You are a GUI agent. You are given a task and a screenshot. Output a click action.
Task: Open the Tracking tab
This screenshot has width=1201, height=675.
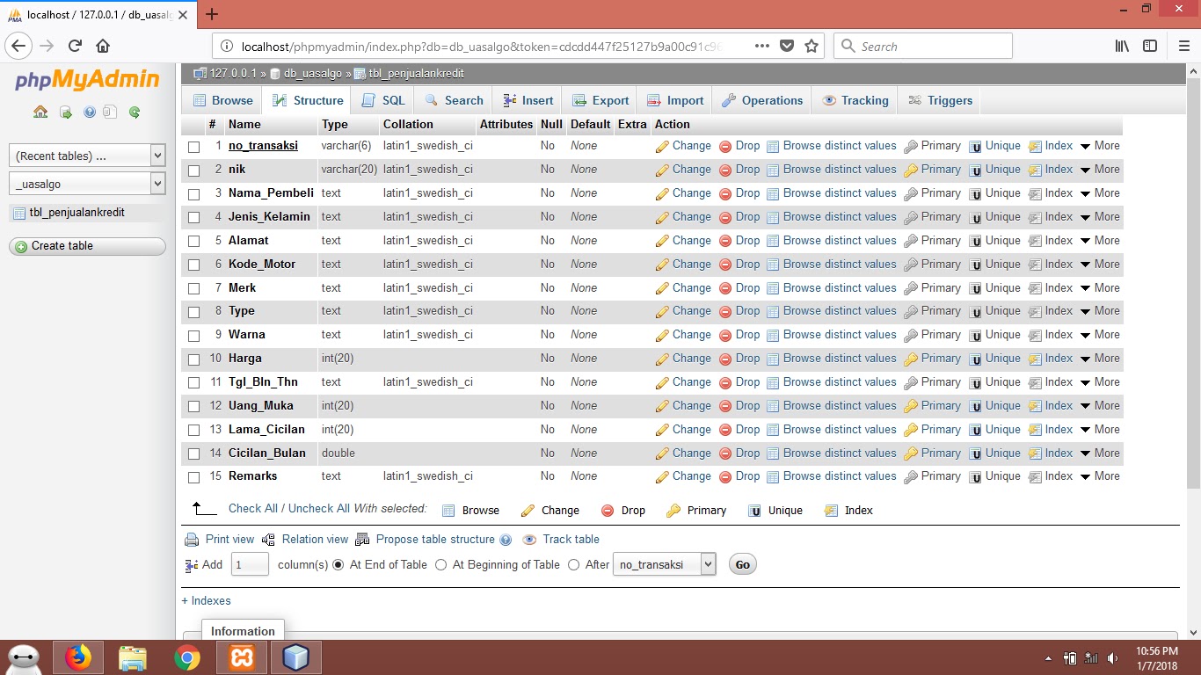point(855,99)
